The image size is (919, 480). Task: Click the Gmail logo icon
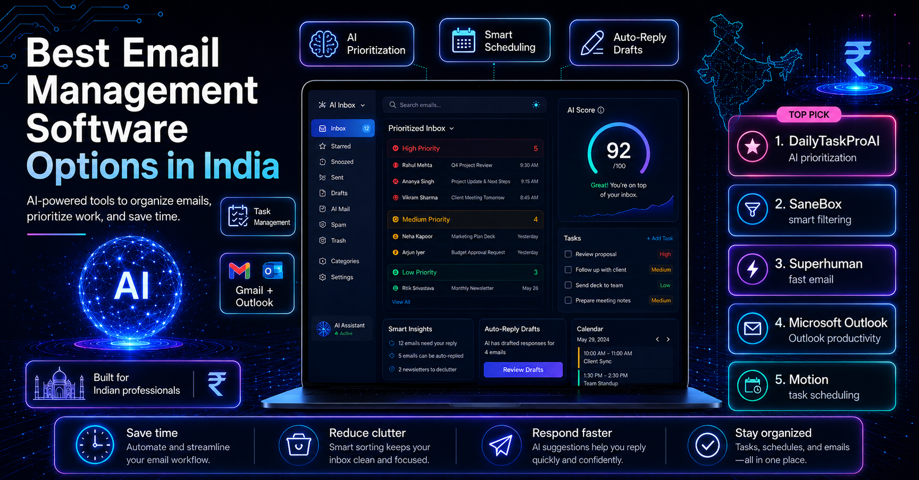pyautogui.click(x=240, y=271)
